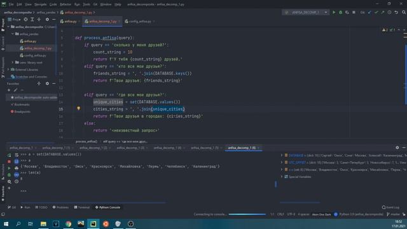This screenshot has height=229, width=407.
Task: Click the Connecting to console progress bar
Action: (x=247, y=214)
